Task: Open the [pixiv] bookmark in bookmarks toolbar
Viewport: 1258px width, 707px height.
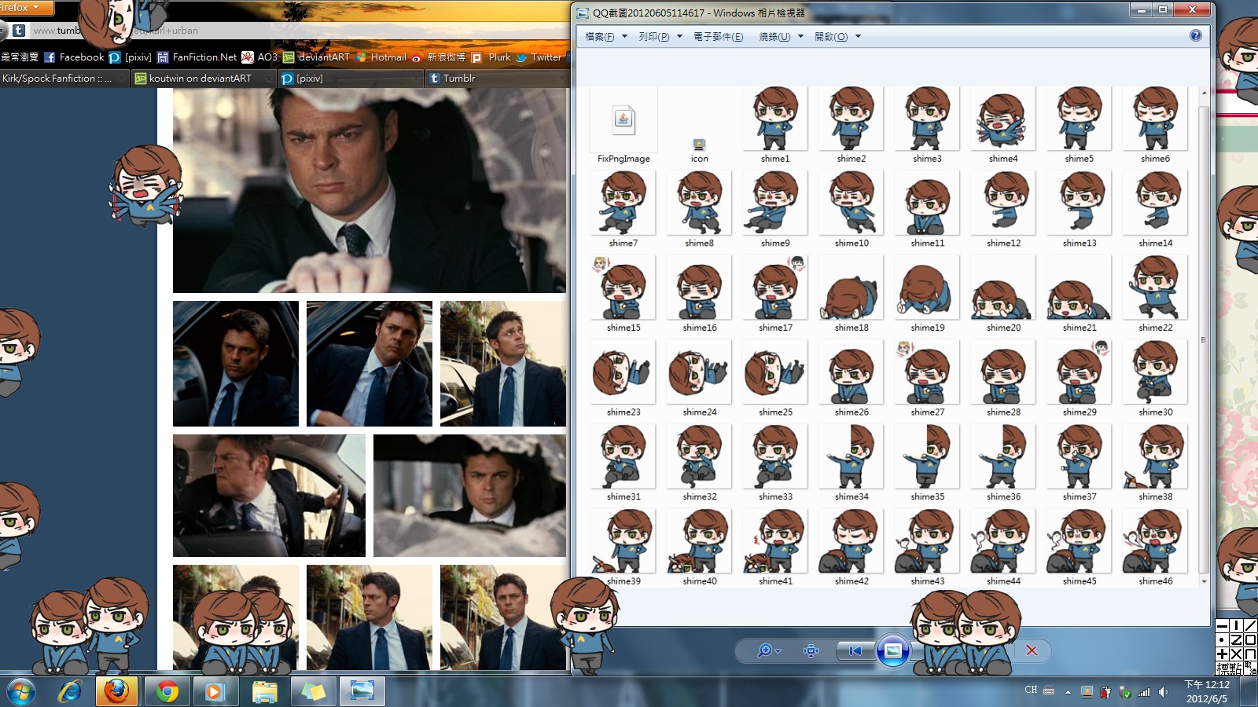Action: tap(131, 57)
